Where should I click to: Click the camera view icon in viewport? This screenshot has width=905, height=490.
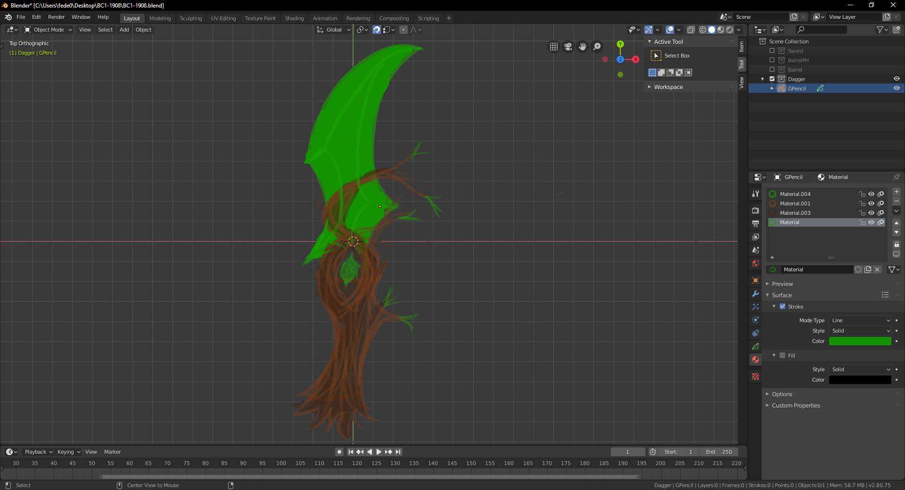pyautogui.click(x=568, y=47)
